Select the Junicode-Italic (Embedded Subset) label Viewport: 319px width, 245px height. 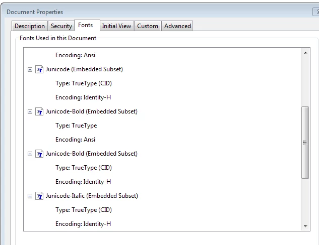pyautogui.click(x=92, y=196)
